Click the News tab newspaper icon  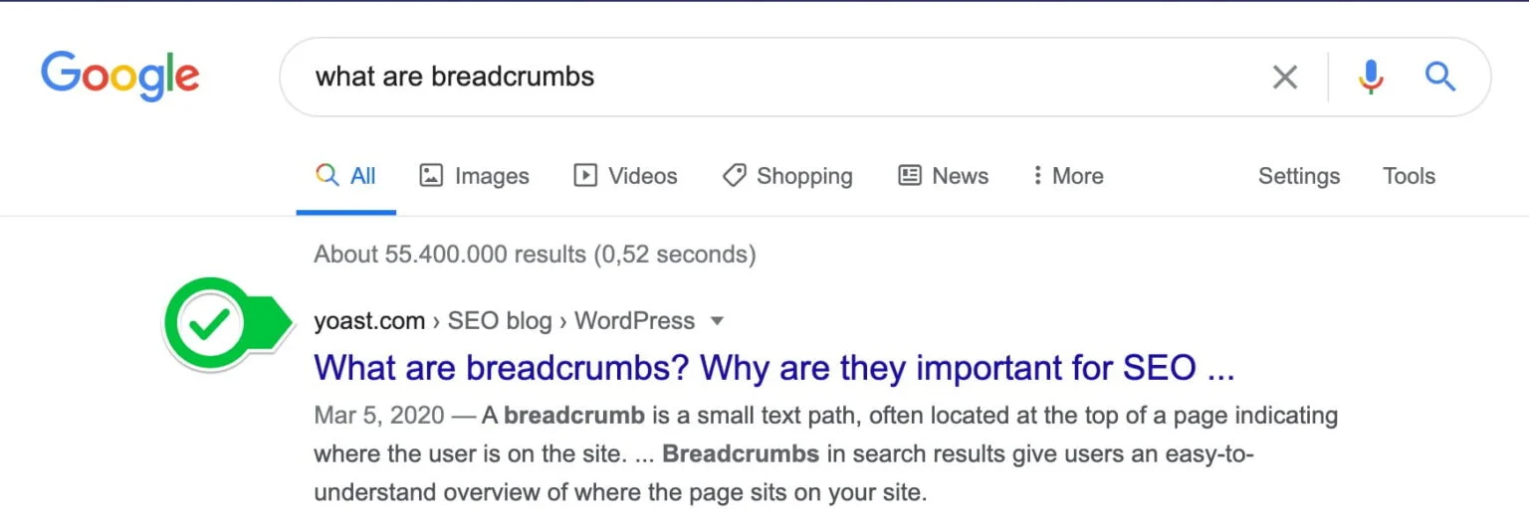[x=910, y=176]
